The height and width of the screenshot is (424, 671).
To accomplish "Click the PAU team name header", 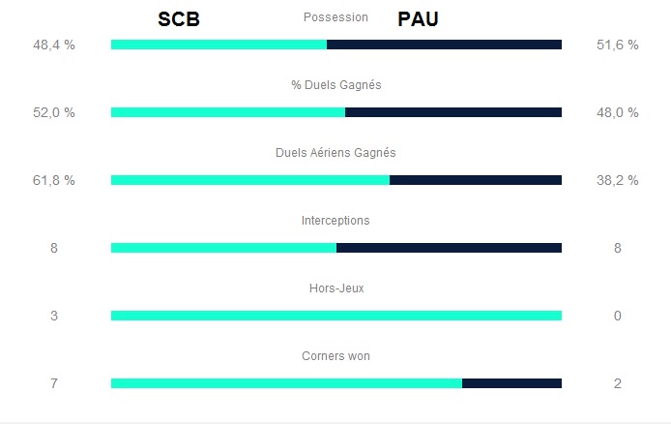I will 419,19.
